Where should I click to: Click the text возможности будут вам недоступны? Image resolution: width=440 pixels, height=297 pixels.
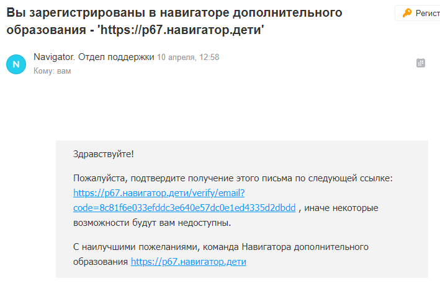[x=152, y=223]
